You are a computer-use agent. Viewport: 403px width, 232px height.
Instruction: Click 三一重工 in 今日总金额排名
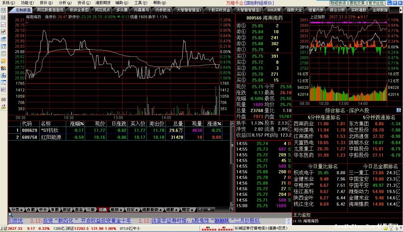pos(359,173)
